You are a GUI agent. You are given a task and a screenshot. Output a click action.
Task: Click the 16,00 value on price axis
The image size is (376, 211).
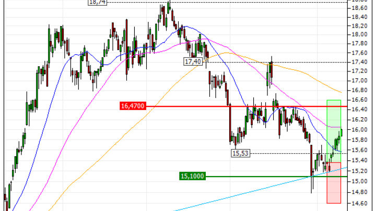[359, 130]
